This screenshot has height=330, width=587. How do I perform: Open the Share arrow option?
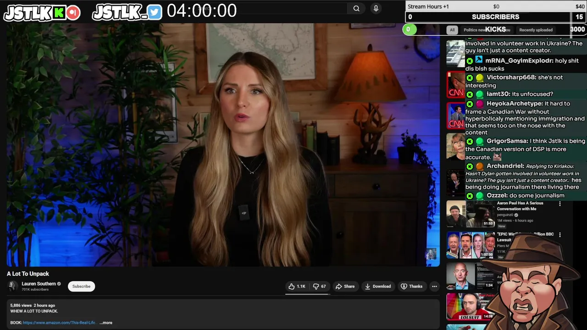pyautogui.click(x=345, y=286)
